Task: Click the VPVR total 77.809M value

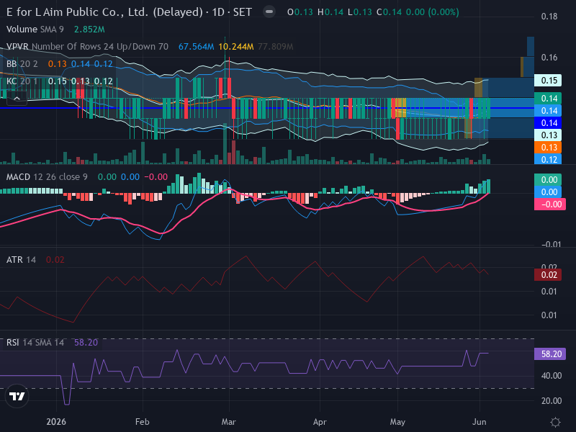Action: (276, 47)
